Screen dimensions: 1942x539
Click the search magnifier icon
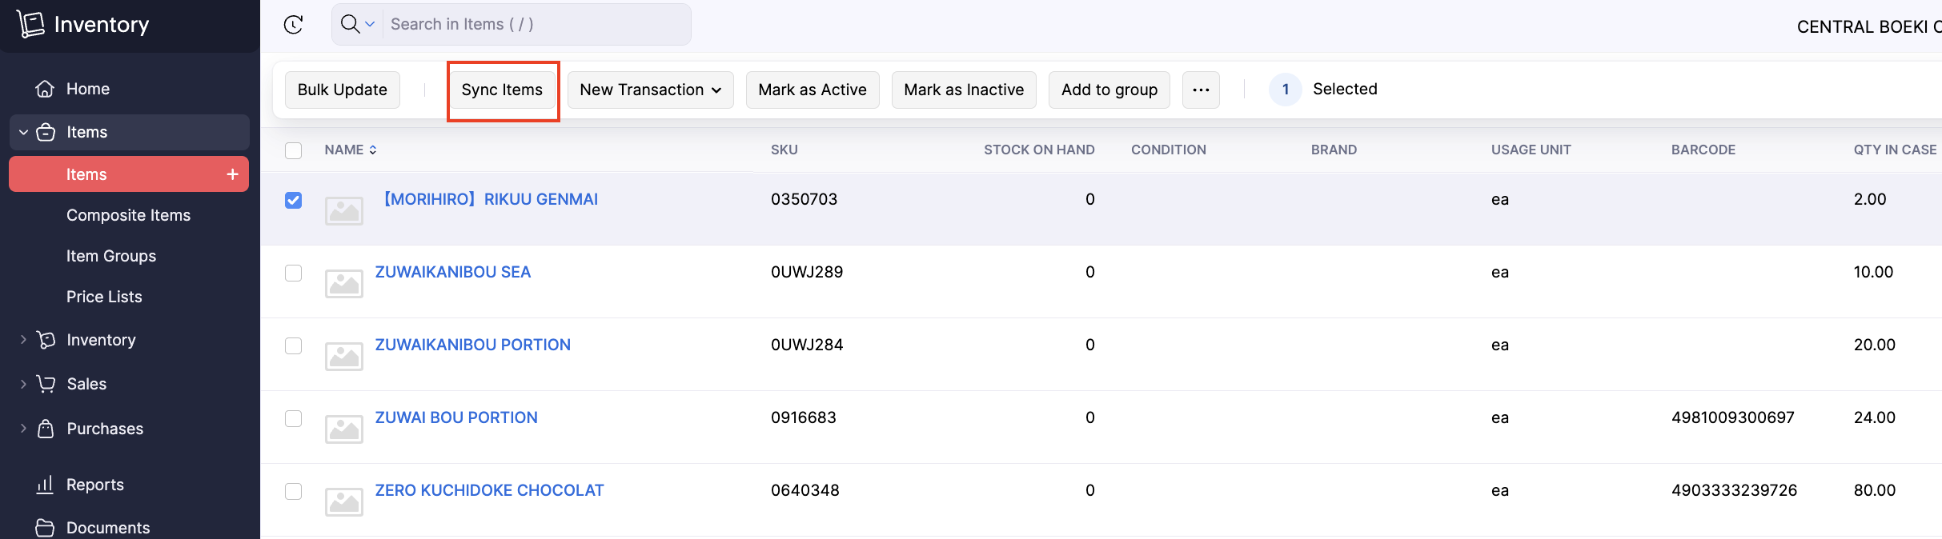pyautogui.click(x=350, y=24)
